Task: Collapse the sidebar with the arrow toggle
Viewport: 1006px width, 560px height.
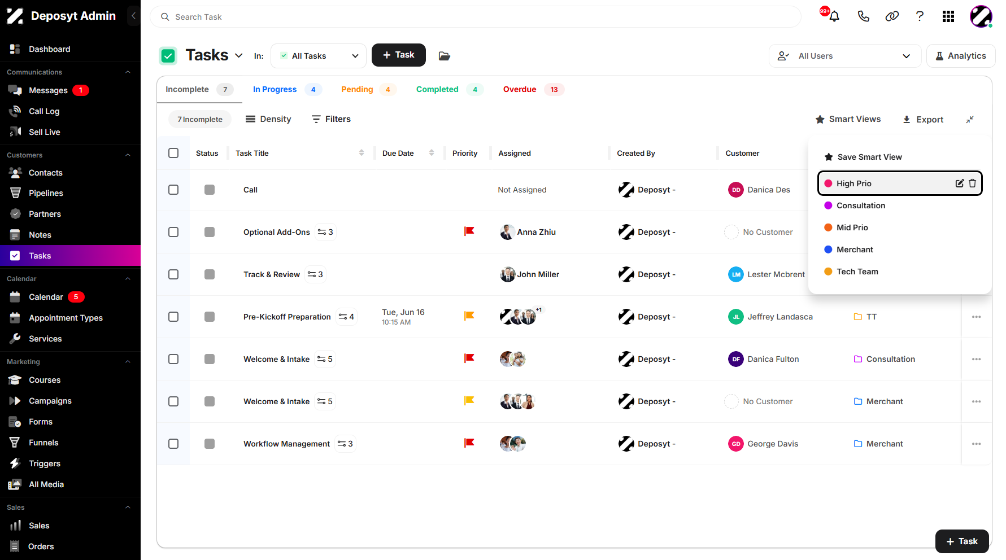Action: click(133, 16)
